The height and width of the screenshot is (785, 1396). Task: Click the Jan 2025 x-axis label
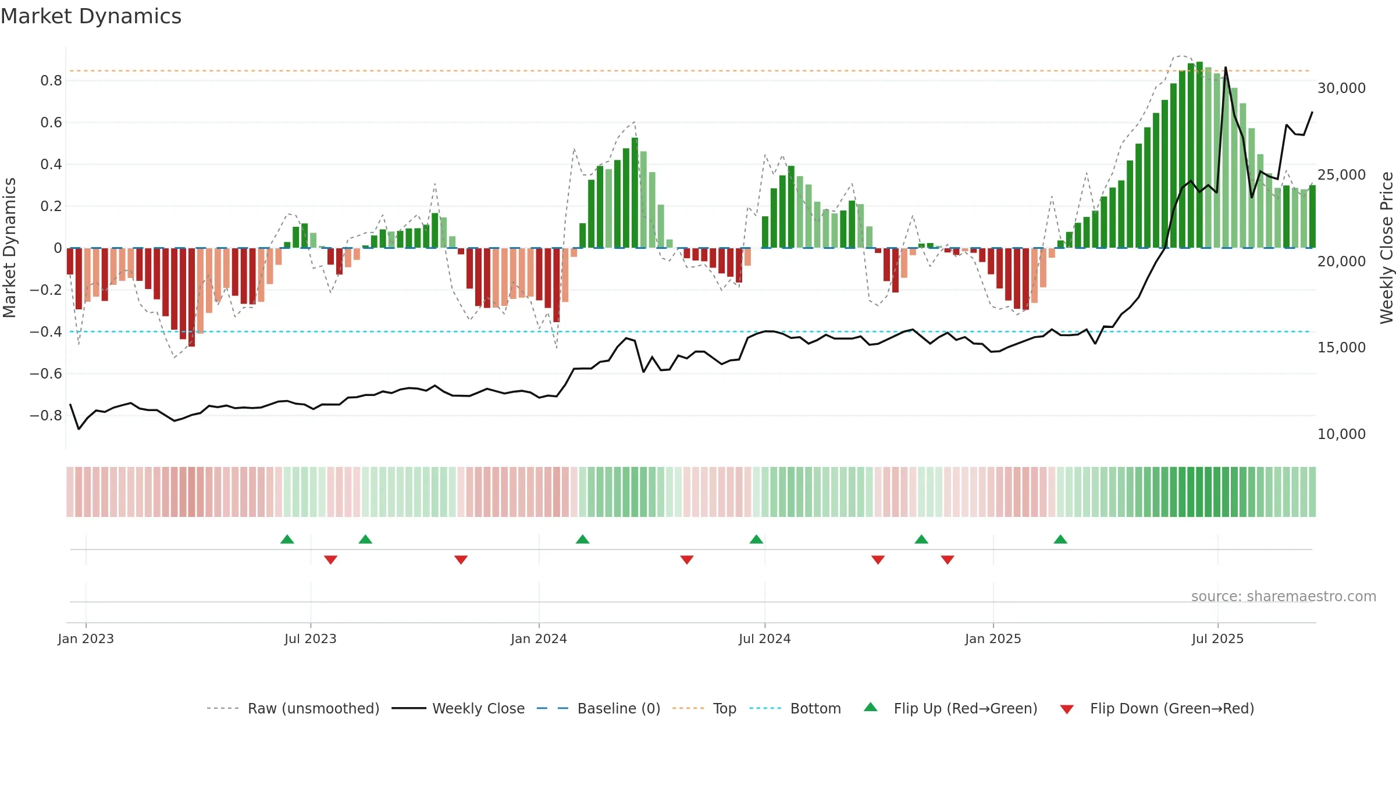993,639
